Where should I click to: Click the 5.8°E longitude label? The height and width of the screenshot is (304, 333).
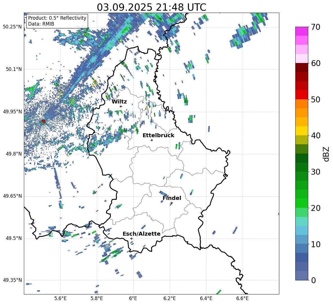pos(97,298)
